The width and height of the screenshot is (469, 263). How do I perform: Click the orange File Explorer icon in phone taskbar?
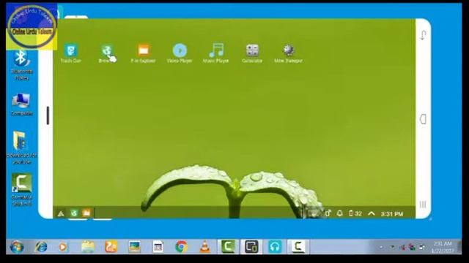(86, 213)
